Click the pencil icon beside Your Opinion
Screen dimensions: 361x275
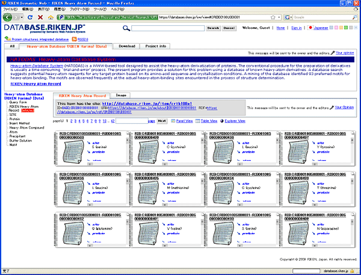point(332,53)
